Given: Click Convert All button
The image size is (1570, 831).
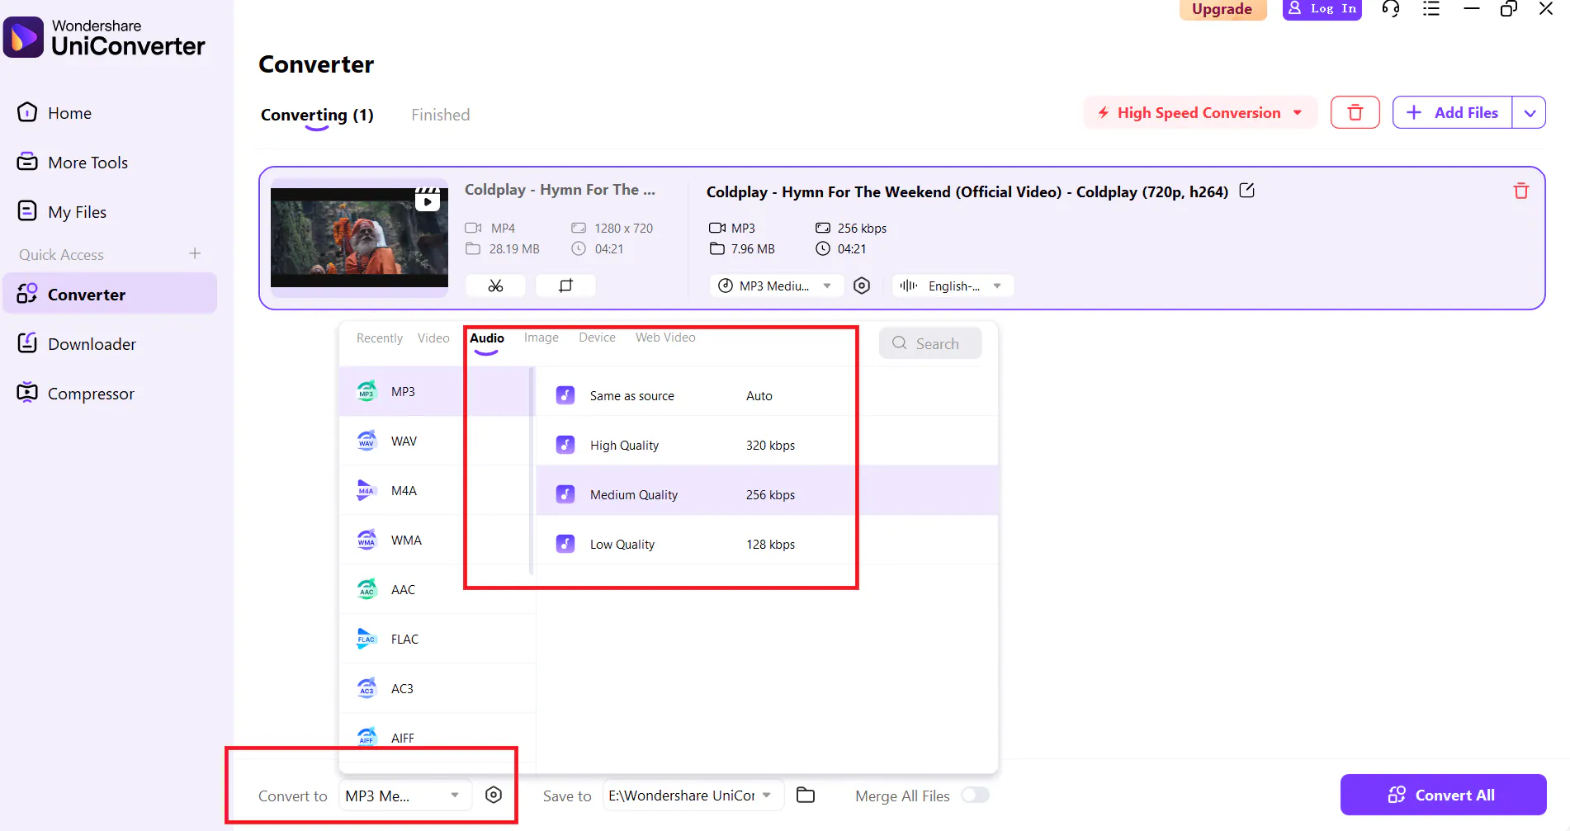Looking at the screenshot, I should click(1443, 795).
